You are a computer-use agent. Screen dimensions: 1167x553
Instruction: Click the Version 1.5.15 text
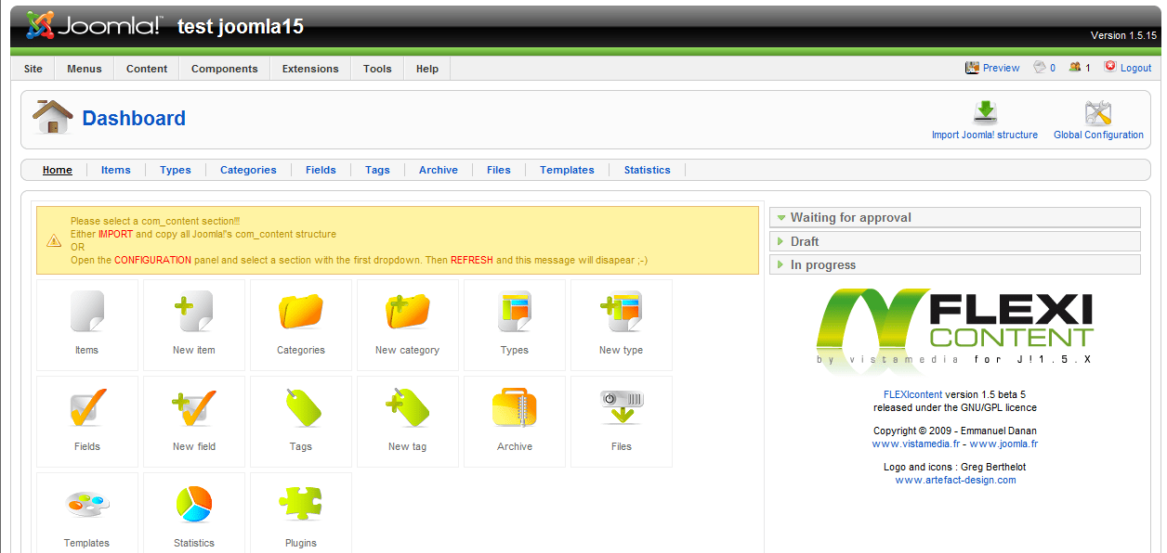click(1123, 35)
